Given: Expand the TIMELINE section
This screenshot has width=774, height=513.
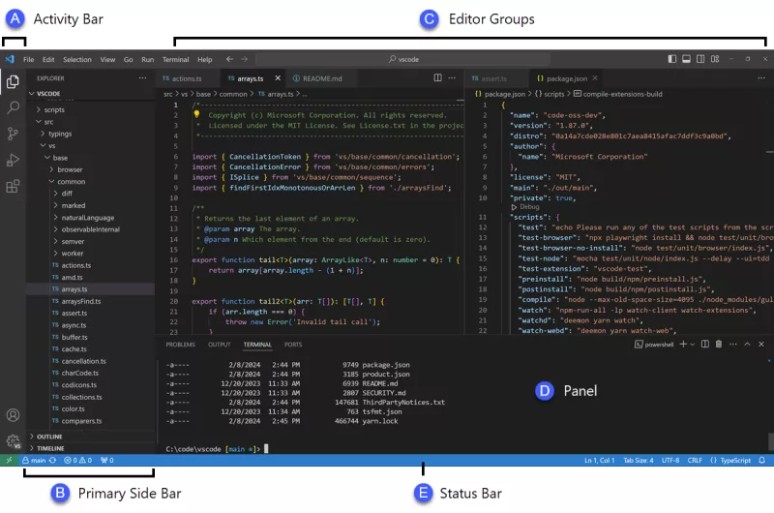Looking at the screenshot, I should [50, 449].
